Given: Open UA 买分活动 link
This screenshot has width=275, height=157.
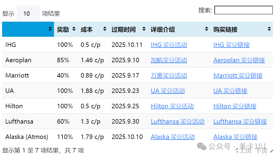Looking at the screenshot, I should click(x=168, y=91).
